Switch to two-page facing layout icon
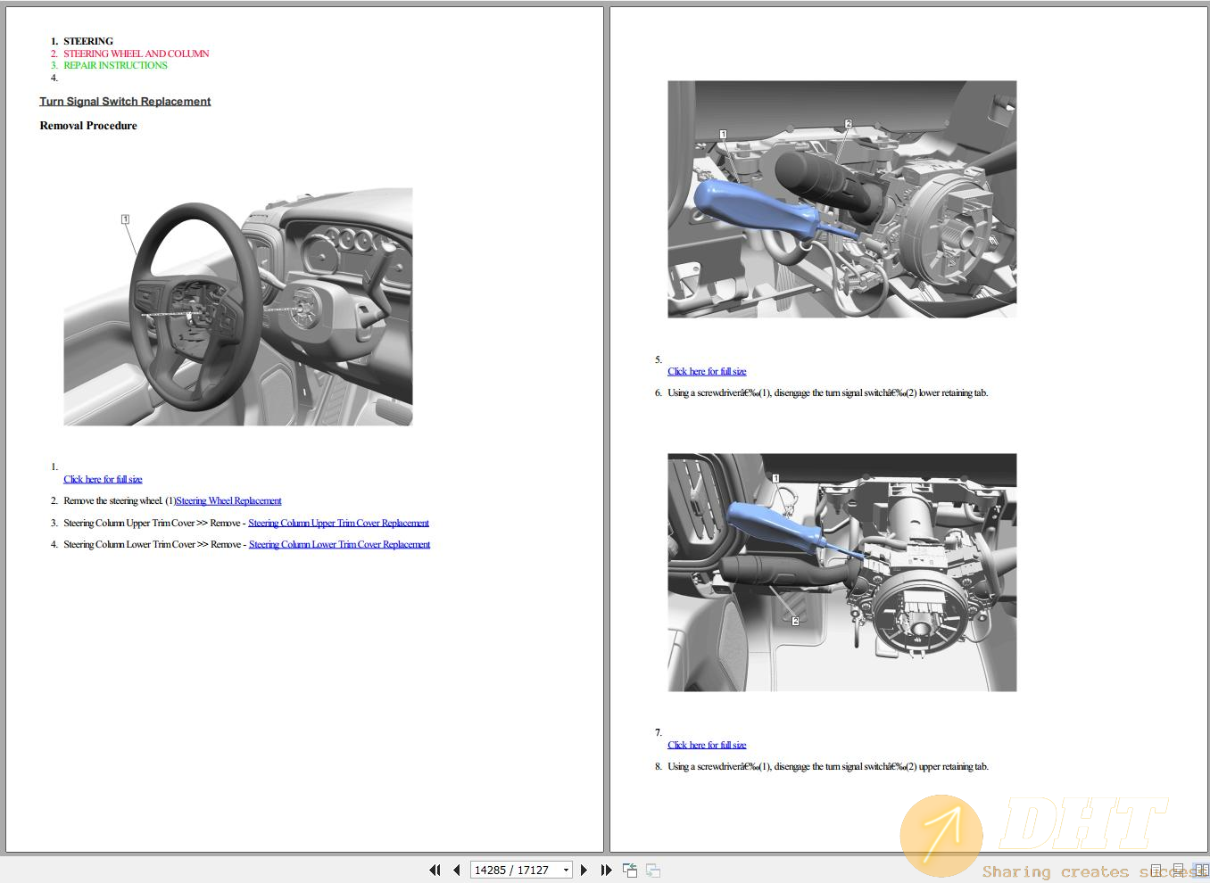The height and width of the screenshot is (883, 1210). [1201, 870]
